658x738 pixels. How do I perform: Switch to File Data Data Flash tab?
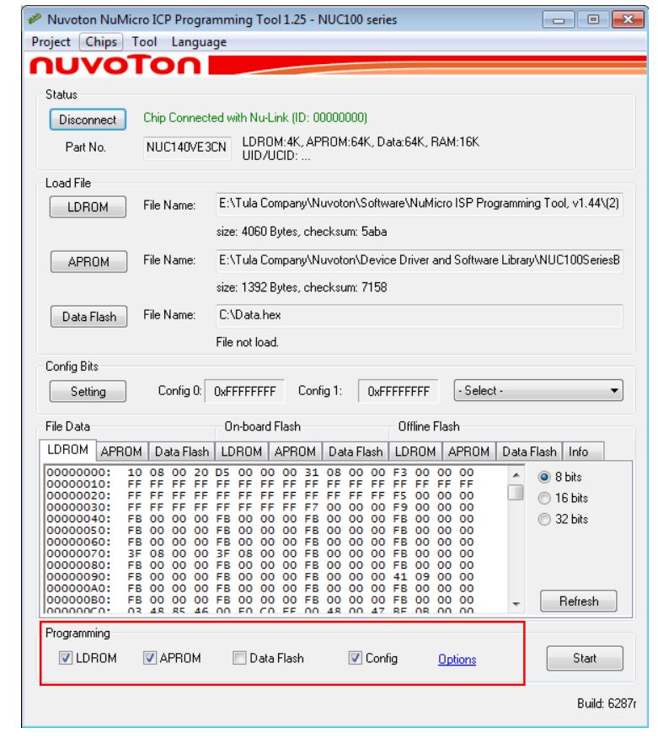(182, 452)
